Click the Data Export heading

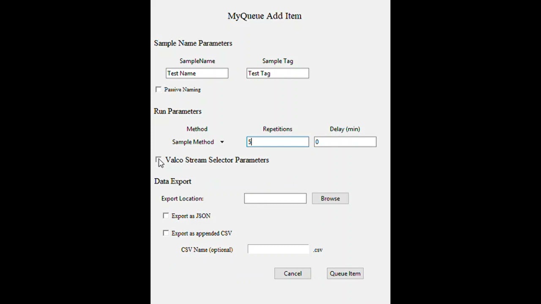(173, 182)
